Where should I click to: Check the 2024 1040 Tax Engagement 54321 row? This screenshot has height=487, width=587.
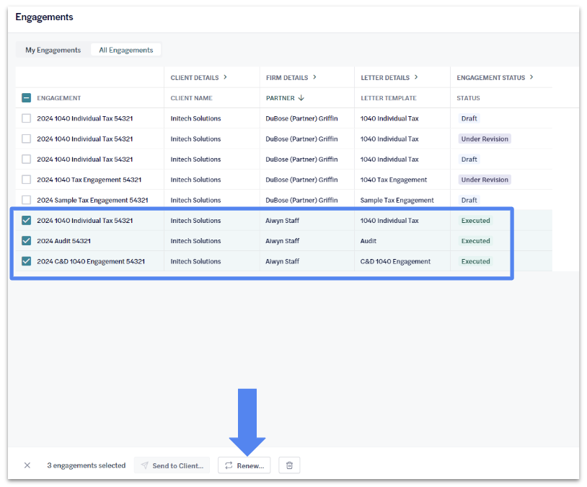[26, 180]
